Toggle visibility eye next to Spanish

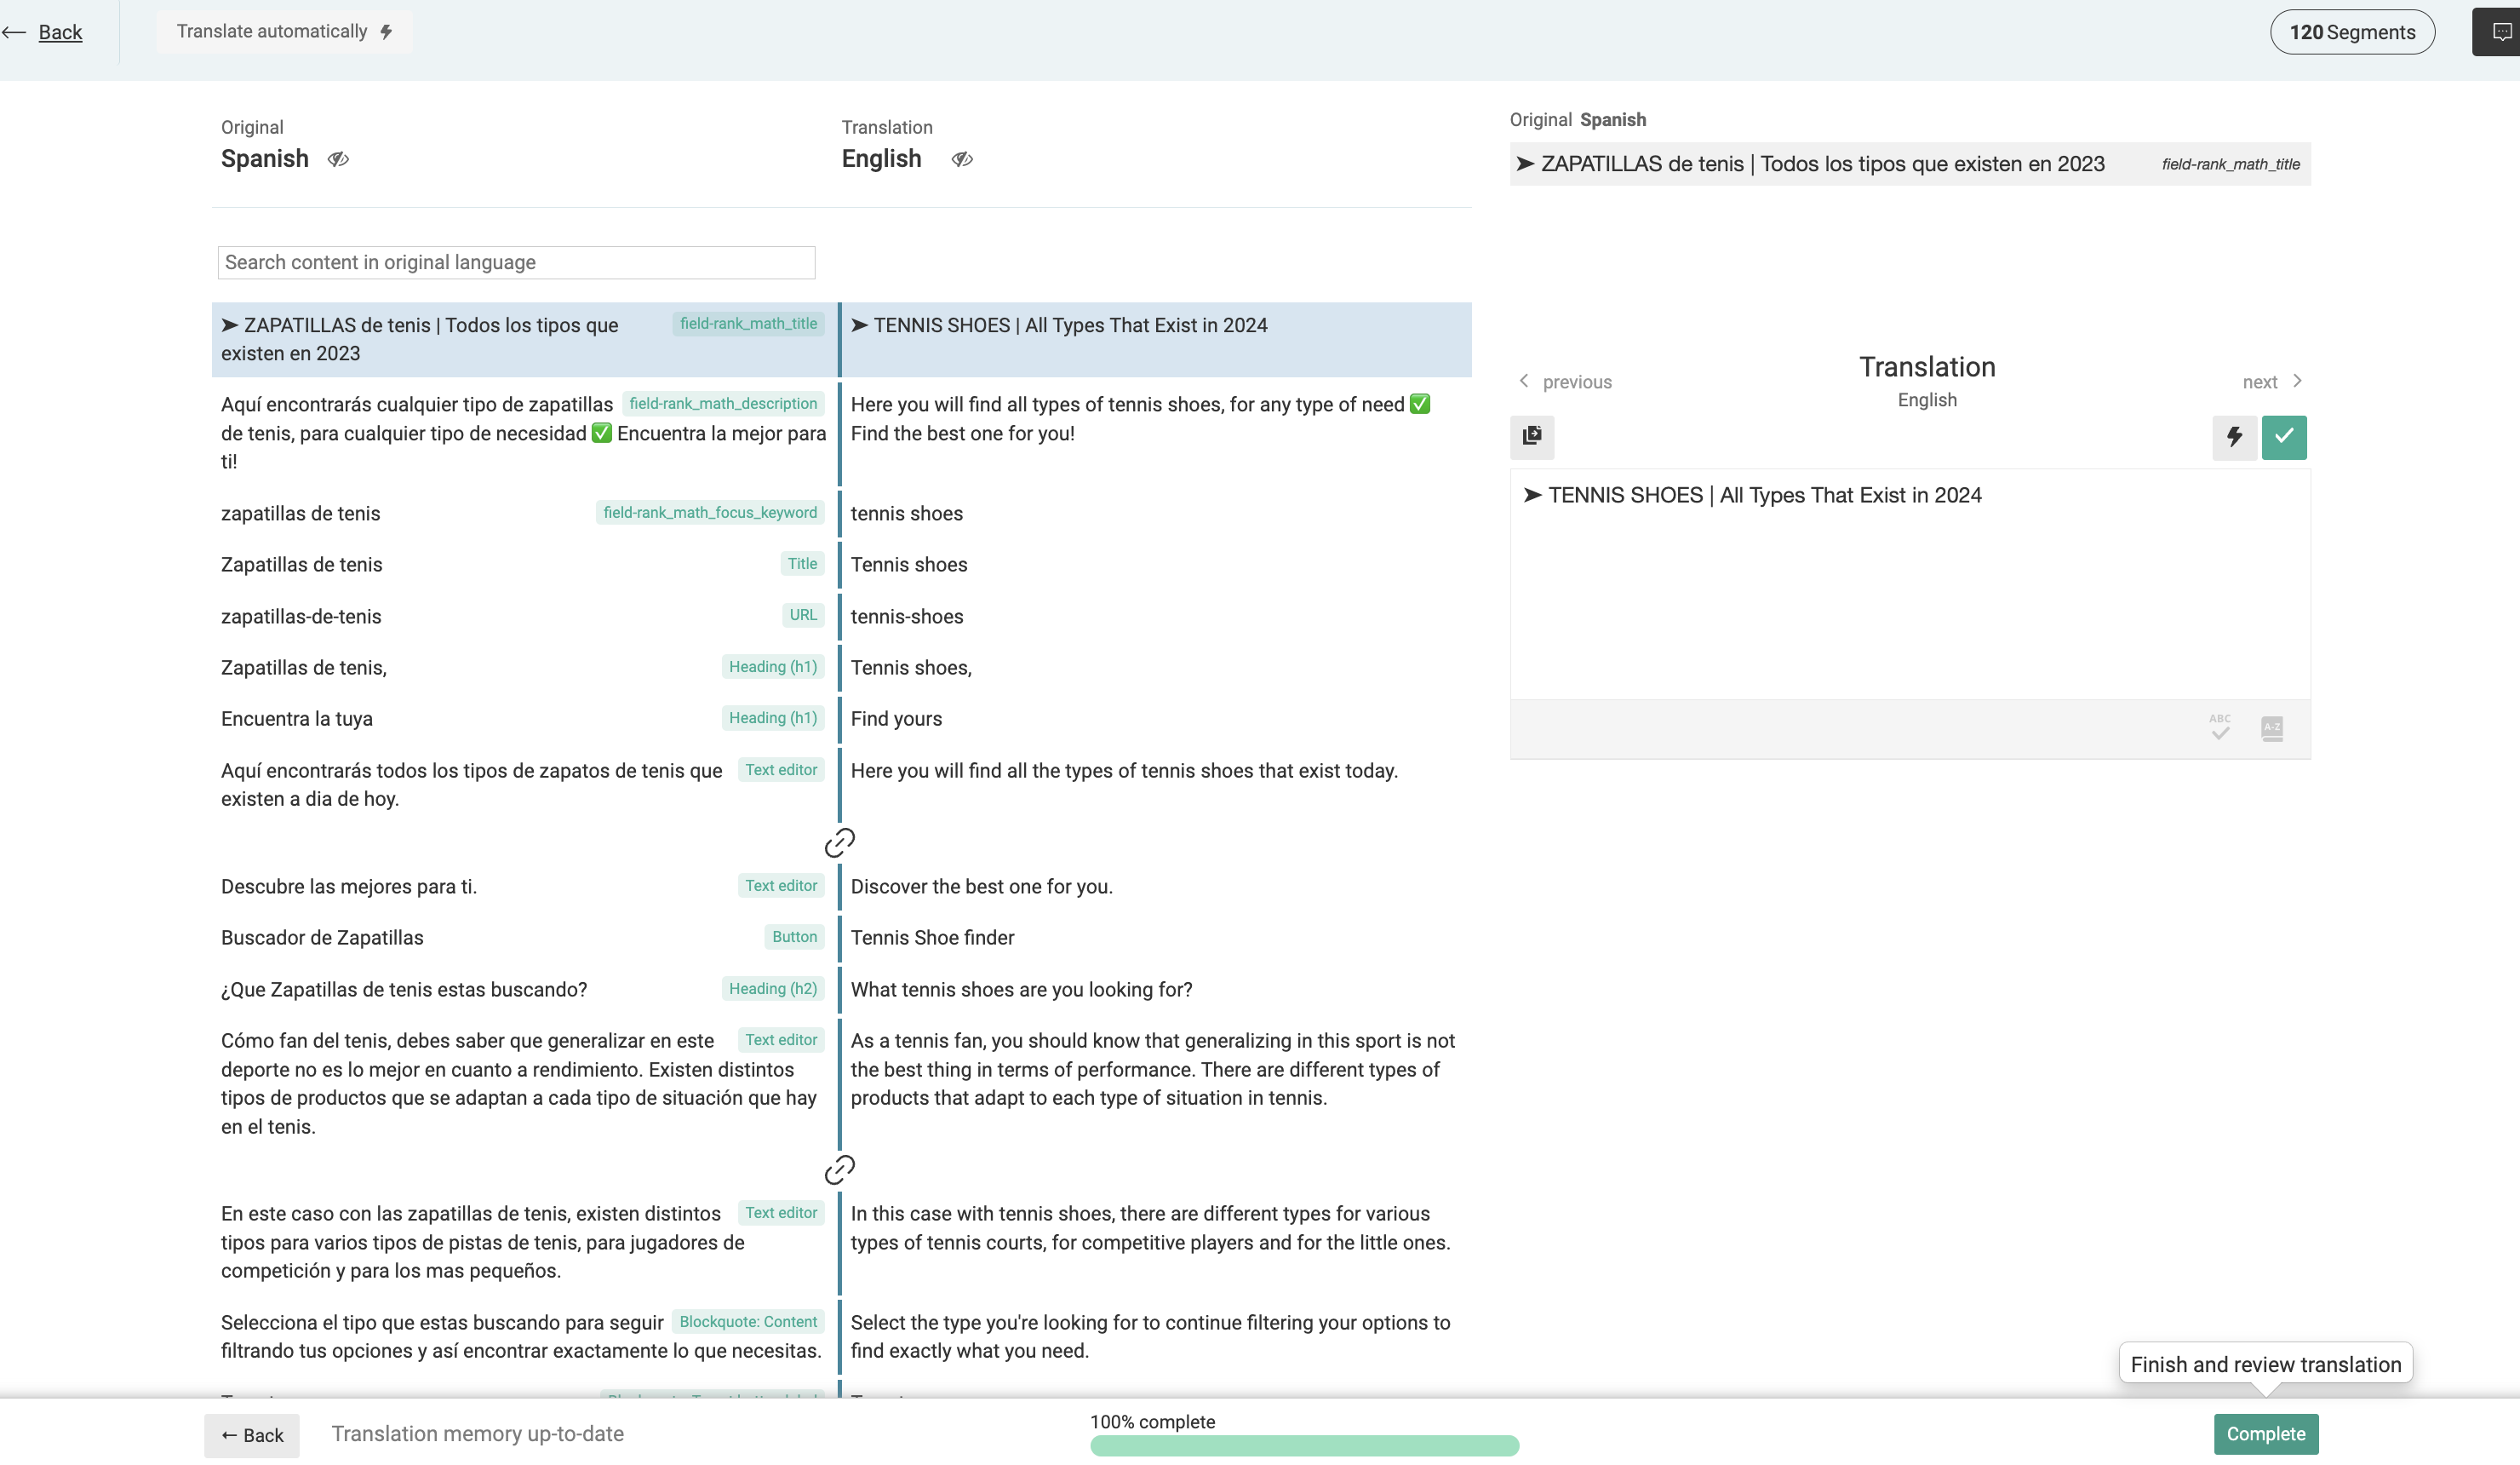(338, 159)
